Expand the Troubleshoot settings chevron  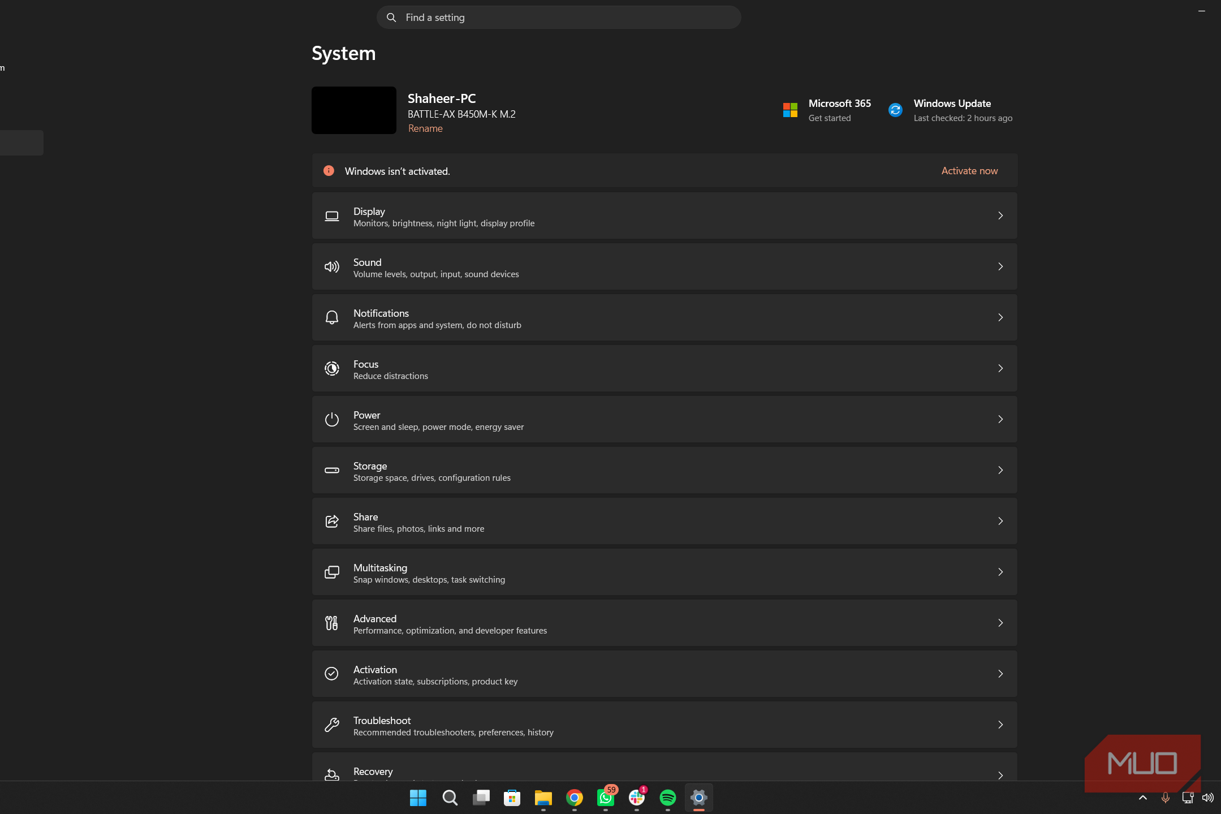1000,725
